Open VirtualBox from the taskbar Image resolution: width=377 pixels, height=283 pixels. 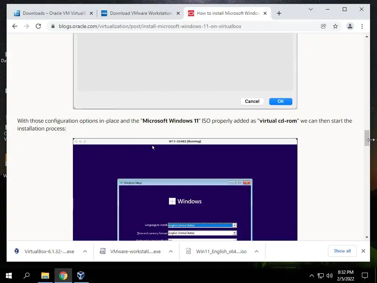click(81, 276)
